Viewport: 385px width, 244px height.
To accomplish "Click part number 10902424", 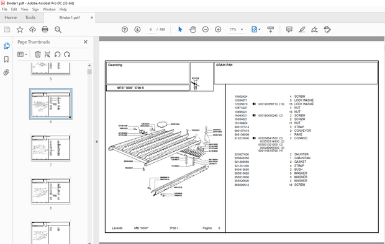I will coord(241,97).
